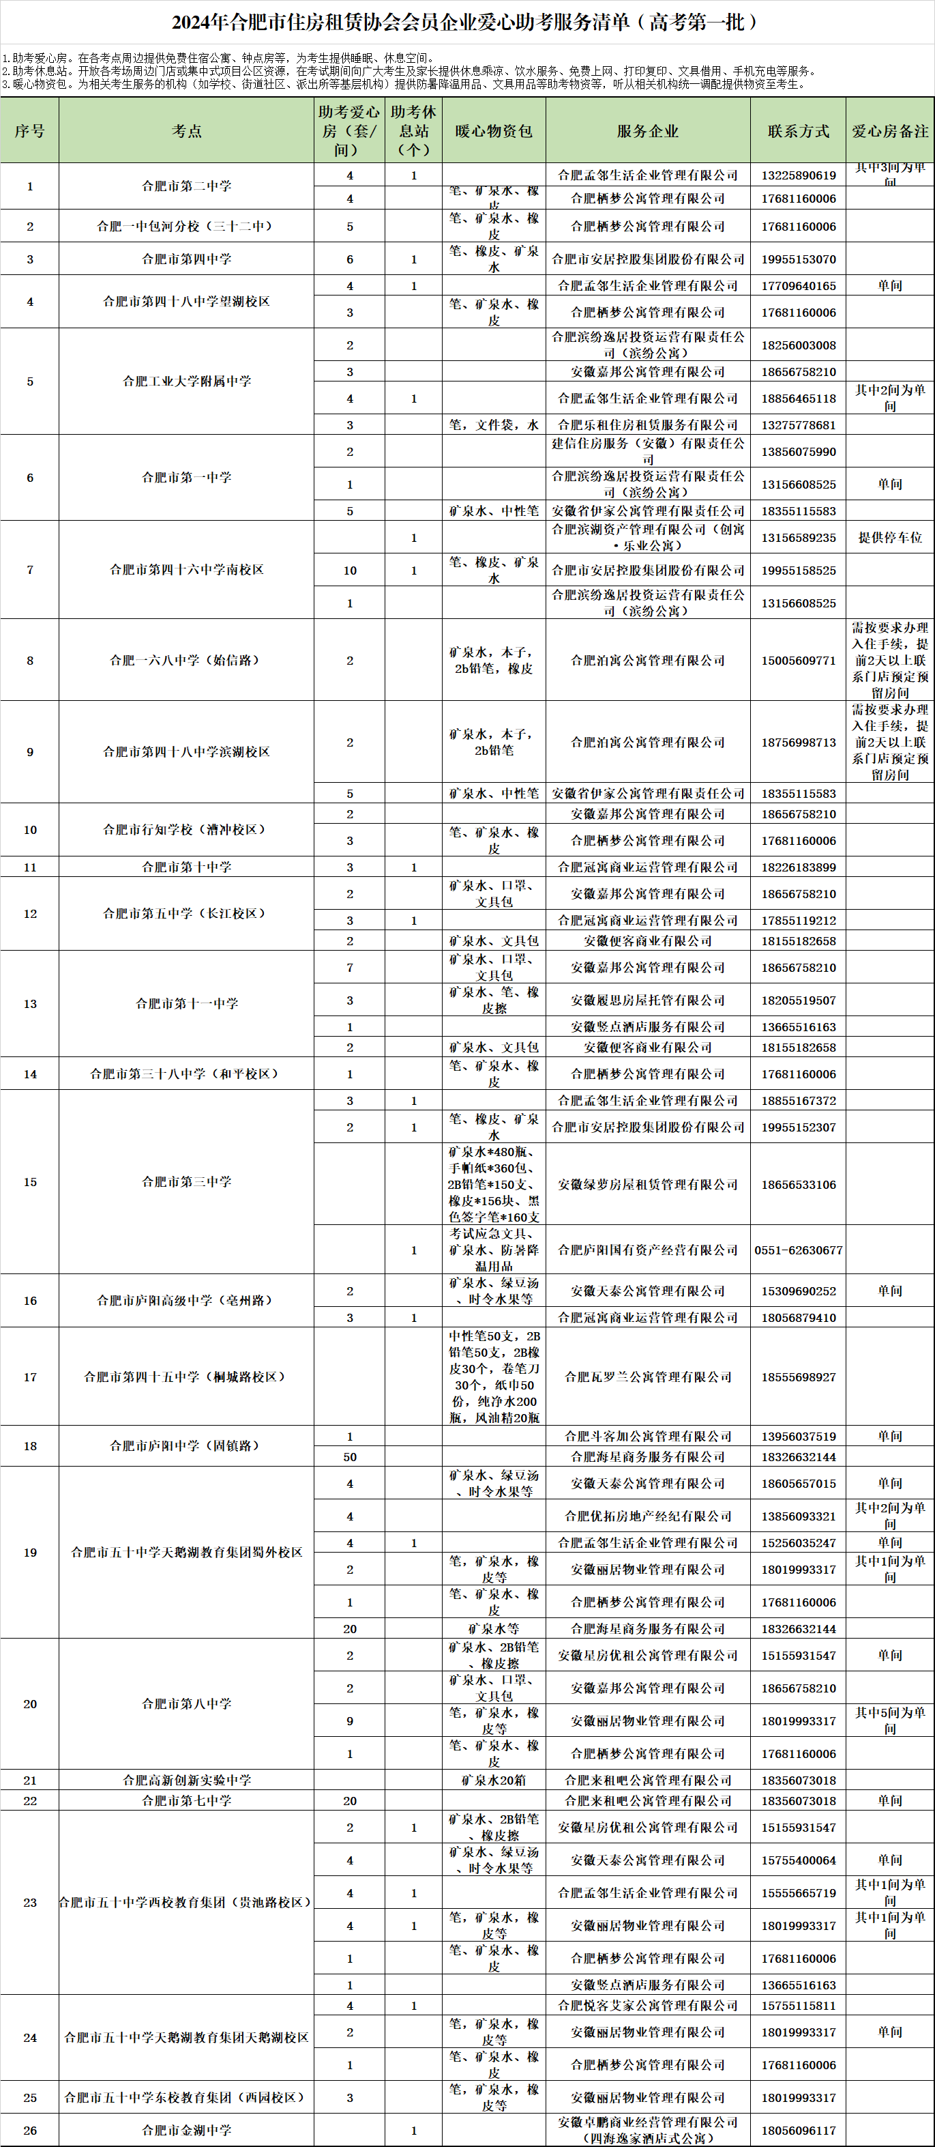This screenshot has height=2147, width=935.
Task: Click phone number 15005609771
Action: point(799,660)
